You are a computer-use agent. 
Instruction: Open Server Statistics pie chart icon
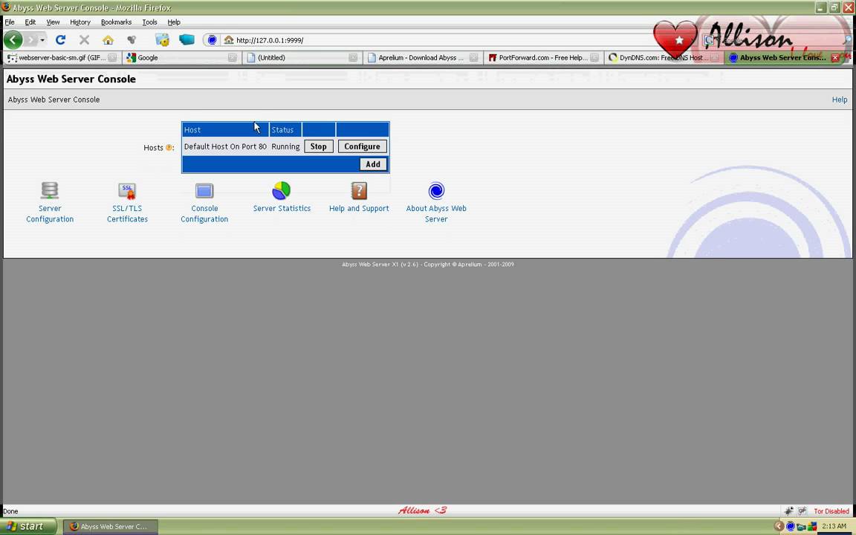282,190
